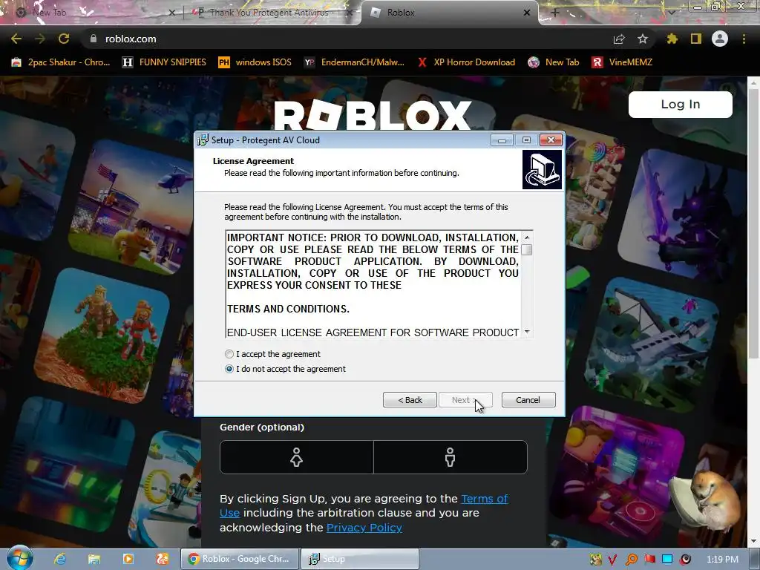Image resolution: width=760 pixels, height=570 pixels.
Task: Toggle the Chrome side panel icon
Action: [x=696, y=39]
